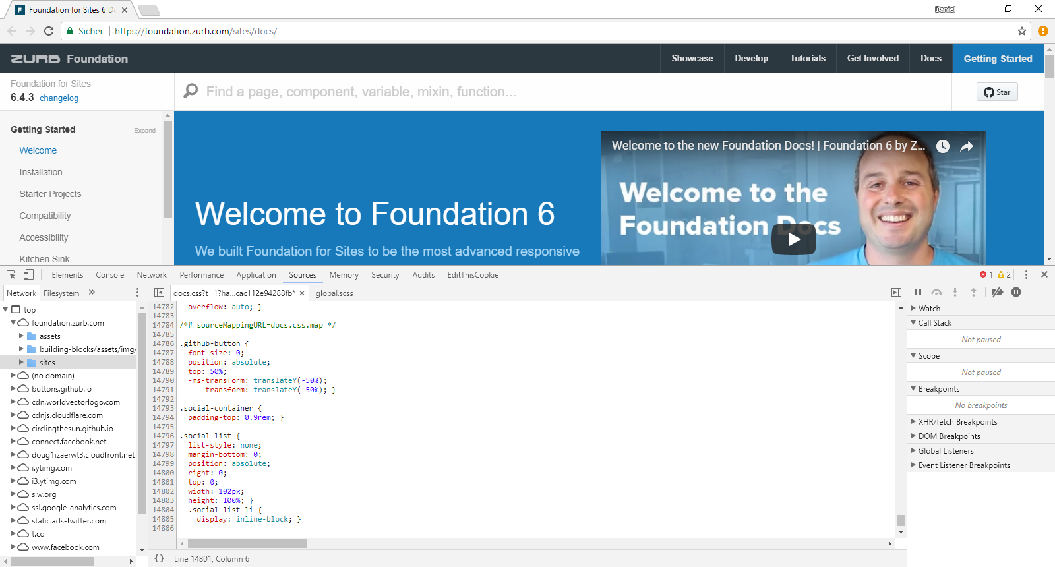
Task: Click the magnifier icon in docs search
Action: (x=191, y=91)
